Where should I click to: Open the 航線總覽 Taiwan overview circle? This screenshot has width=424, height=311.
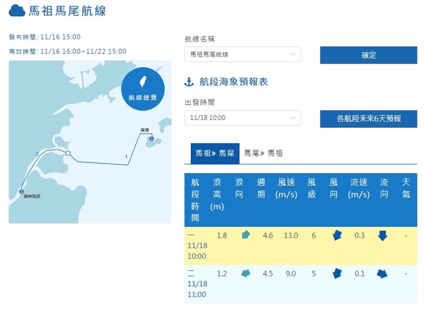coord(142,89)
